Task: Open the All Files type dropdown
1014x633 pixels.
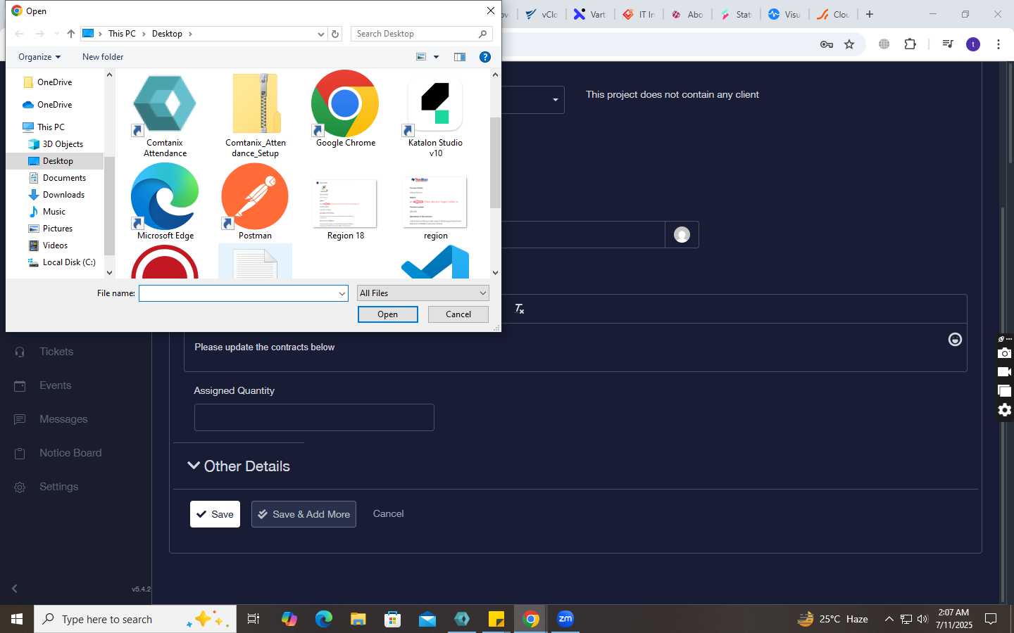Action: [423, 293]
